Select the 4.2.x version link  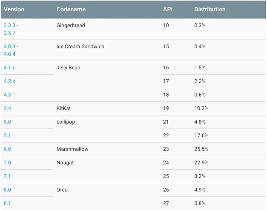9,81
